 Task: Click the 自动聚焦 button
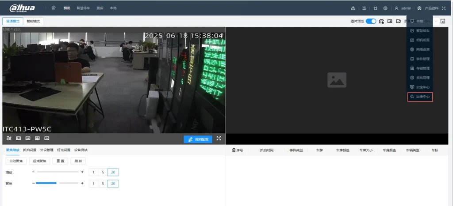click(15, 161)
